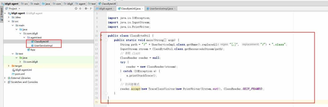
Task: Run the main method via gutter arrow
Action: tap(102, 40)
